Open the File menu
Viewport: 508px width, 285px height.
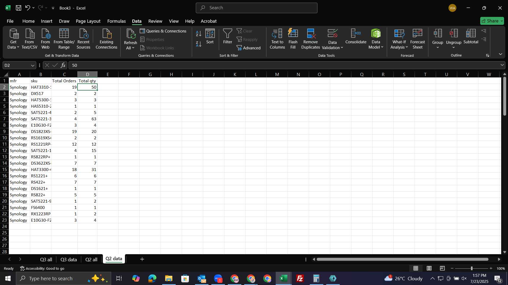pyautogui.click(x=10, y=21)
